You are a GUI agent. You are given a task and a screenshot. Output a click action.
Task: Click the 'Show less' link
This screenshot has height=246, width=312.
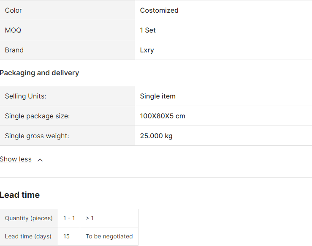(16, 159)
